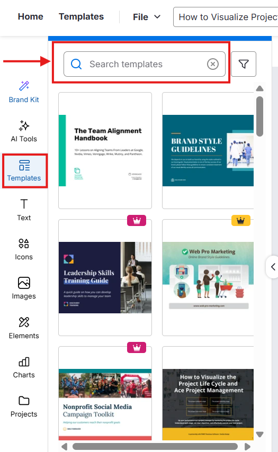
Task: Open the Brand Kit panel
Action: point(24,92)
